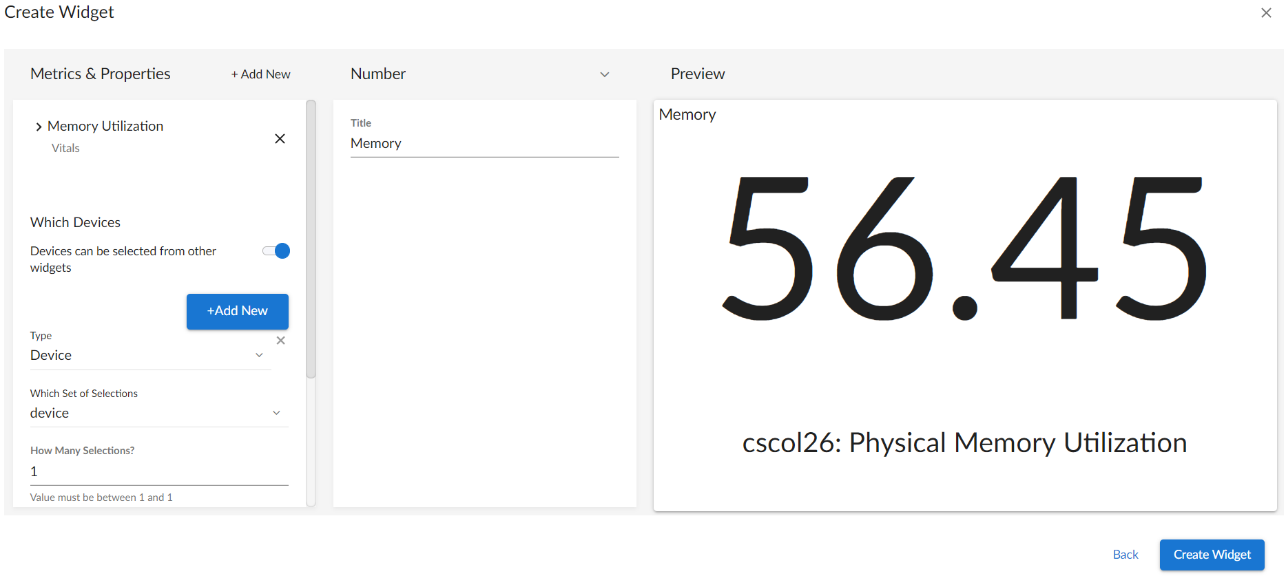Click the Metrics panel vertical scrollbar
The image size is (1286, 578).
(x=311, y=239)
